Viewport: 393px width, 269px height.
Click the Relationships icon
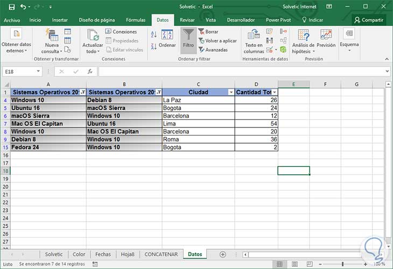pyautogui.click(x=283, y=40)
